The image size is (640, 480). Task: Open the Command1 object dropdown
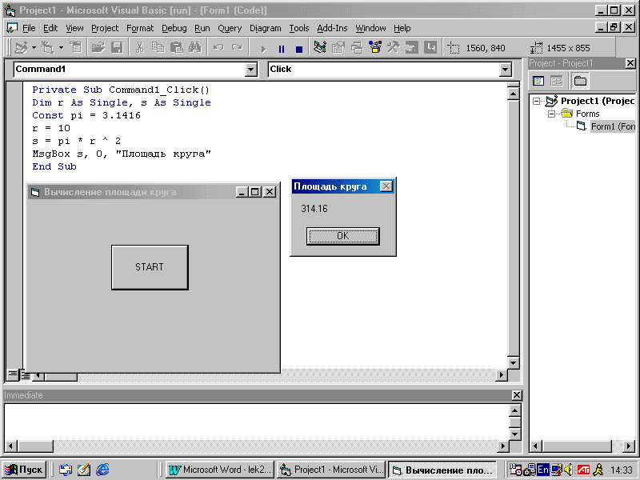[251, 70]
